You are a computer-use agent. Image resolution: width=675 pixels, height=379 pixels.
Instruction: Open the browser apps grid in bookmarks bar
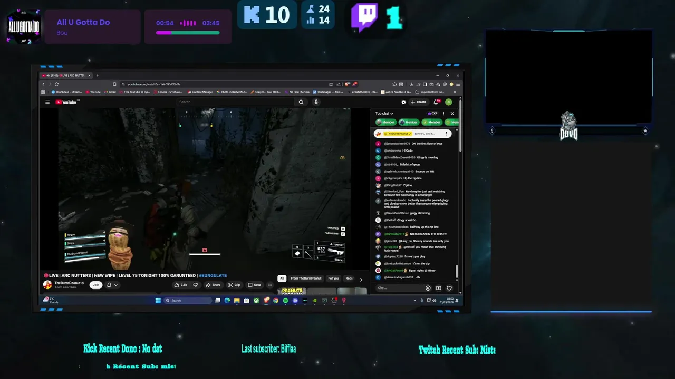(44, 92)
